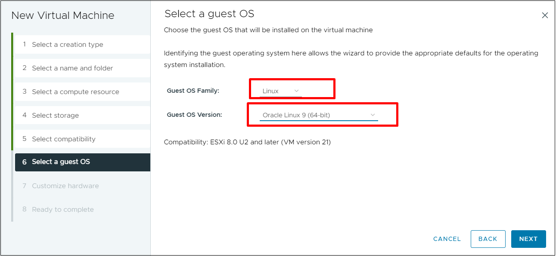Open the Guest OS Family dropdown chevron
The height and width of the screenshot is (256, 556).
point(296,91)
